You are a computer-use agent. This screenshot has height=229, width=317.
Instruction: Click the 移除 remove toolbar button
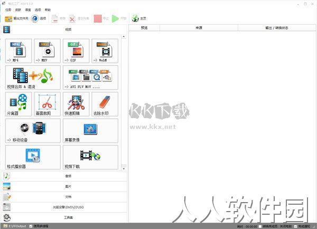coord(58,18)
